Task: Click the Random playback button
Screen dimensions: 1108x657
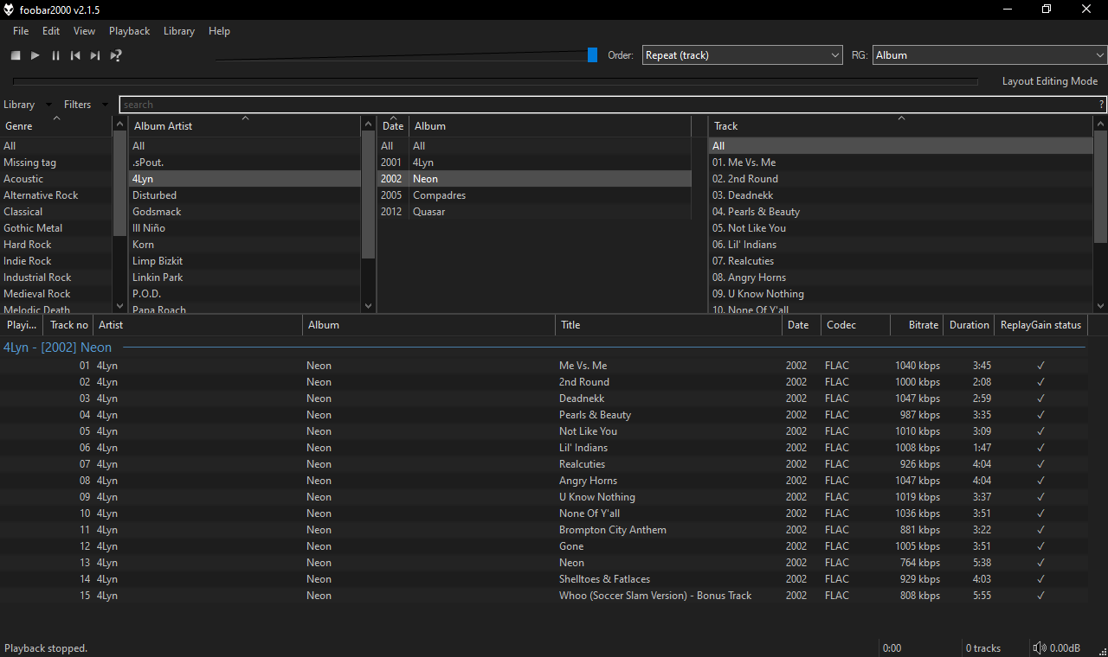Action: (115, 55)
